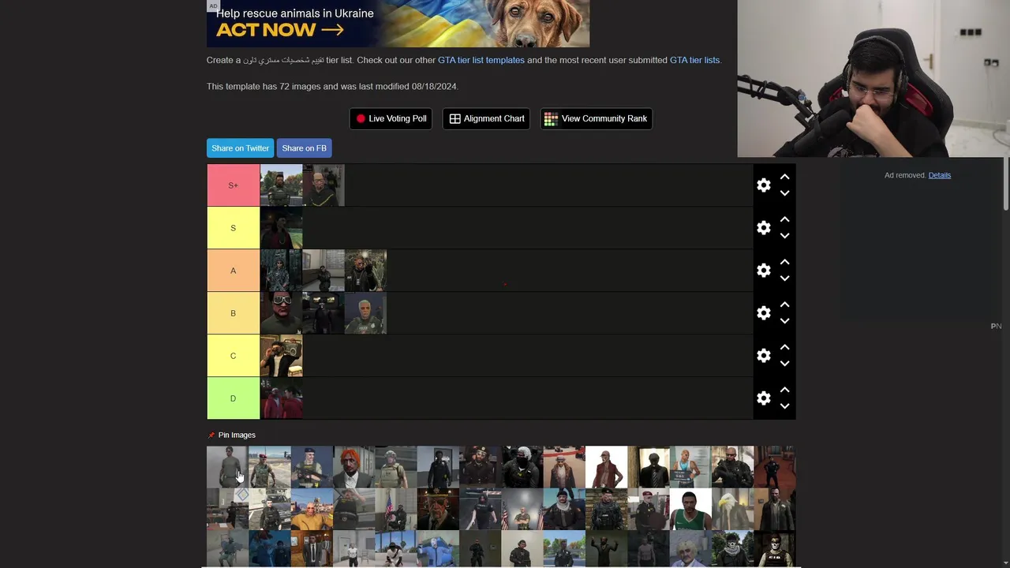
Task: Move A tier row down with arrow
Action: coord(784,278)
